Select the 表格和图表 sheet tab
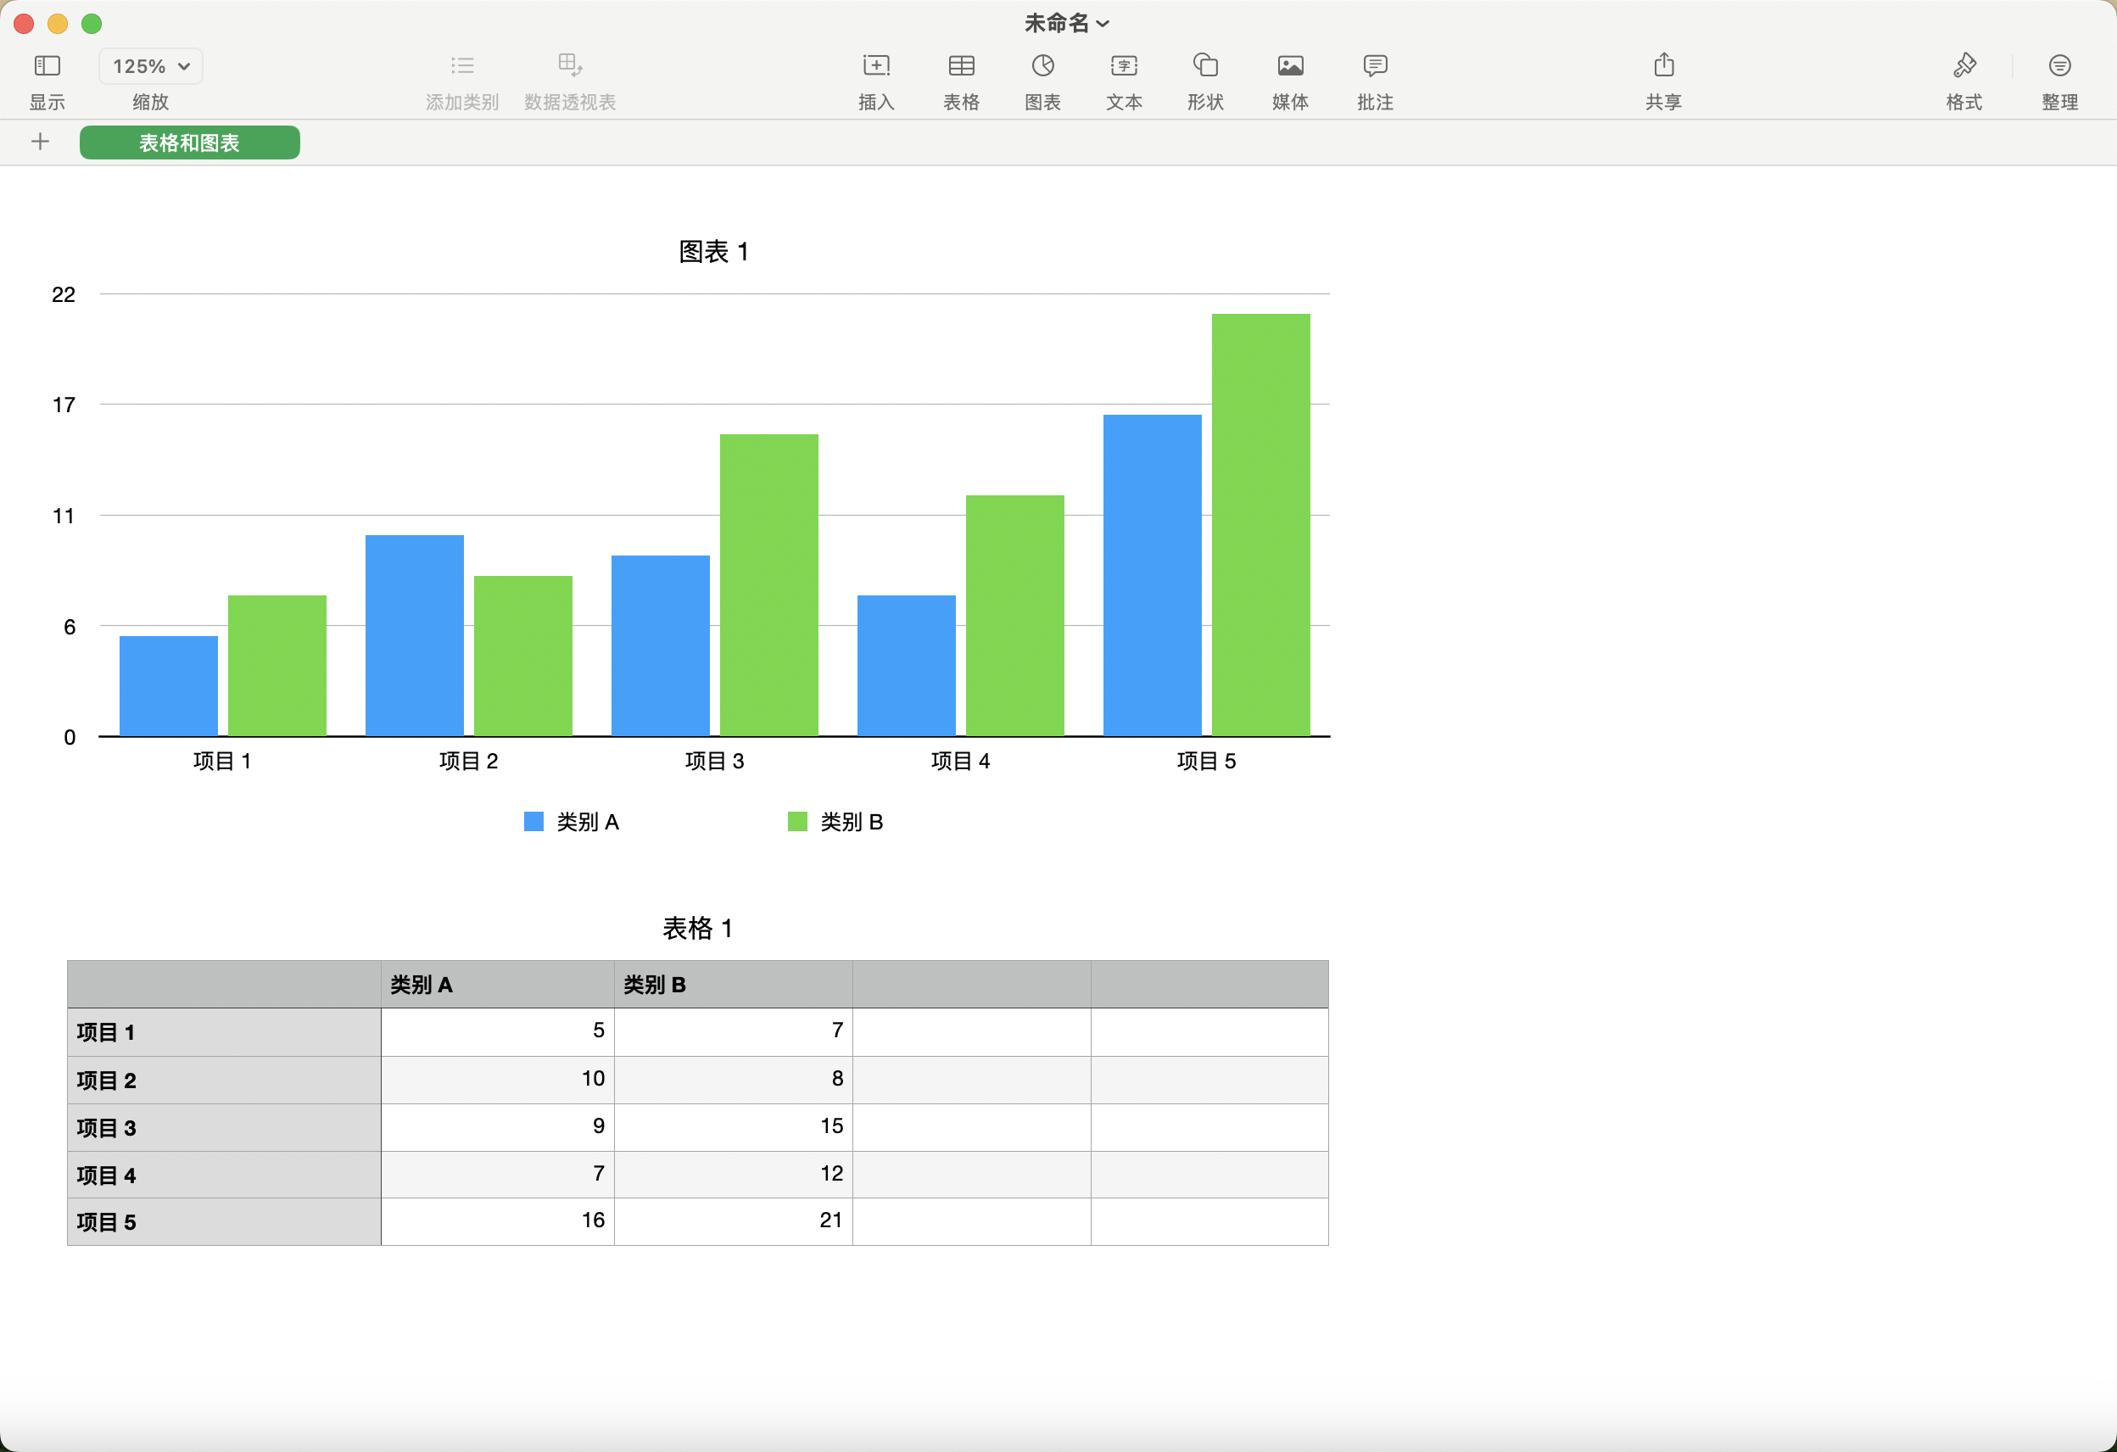Screen dimensions: 2117x1452 (x=189, y=143)
